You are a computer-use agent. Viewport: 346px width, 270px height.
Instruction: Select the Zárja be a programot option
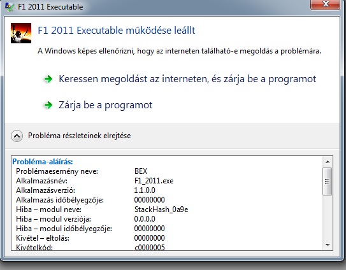click(106, 105)
